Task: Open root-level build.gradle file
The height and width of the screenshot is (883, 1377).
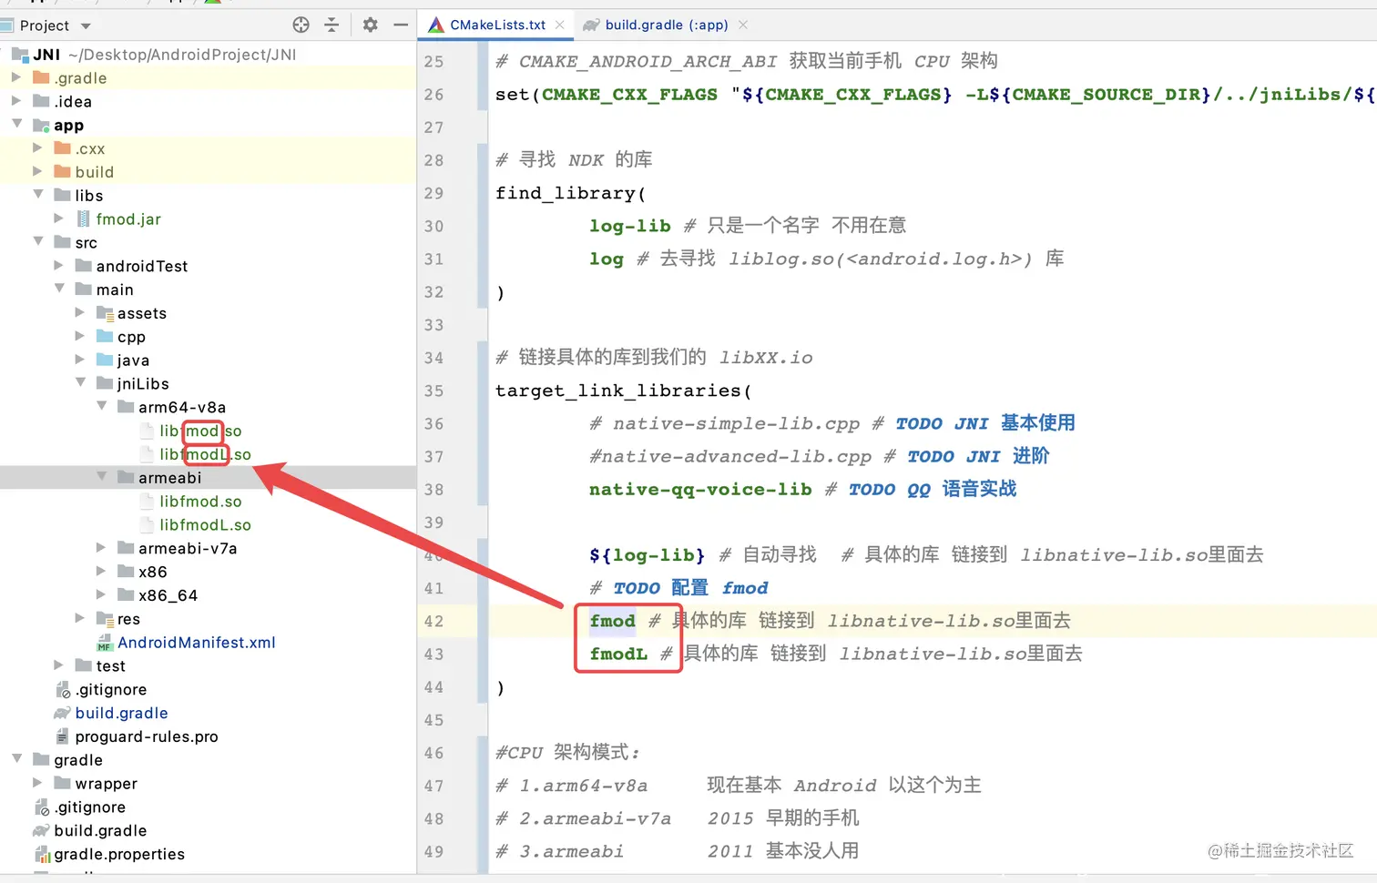Action: tap(100, 830)
